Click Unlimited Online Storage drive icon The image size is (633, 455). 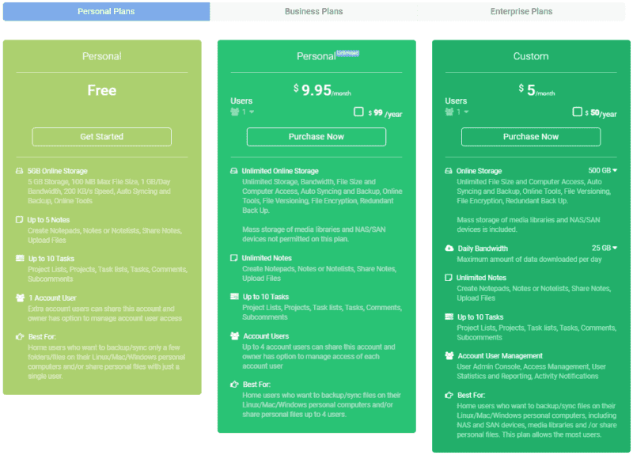(x=233, y=171)
